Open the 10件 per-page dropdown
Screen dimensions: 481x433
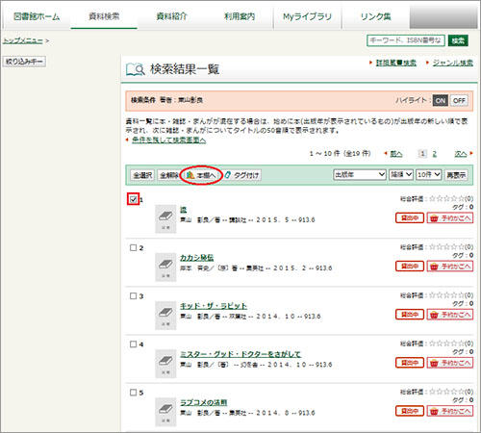pyautogui.click(x=429, y=175)
